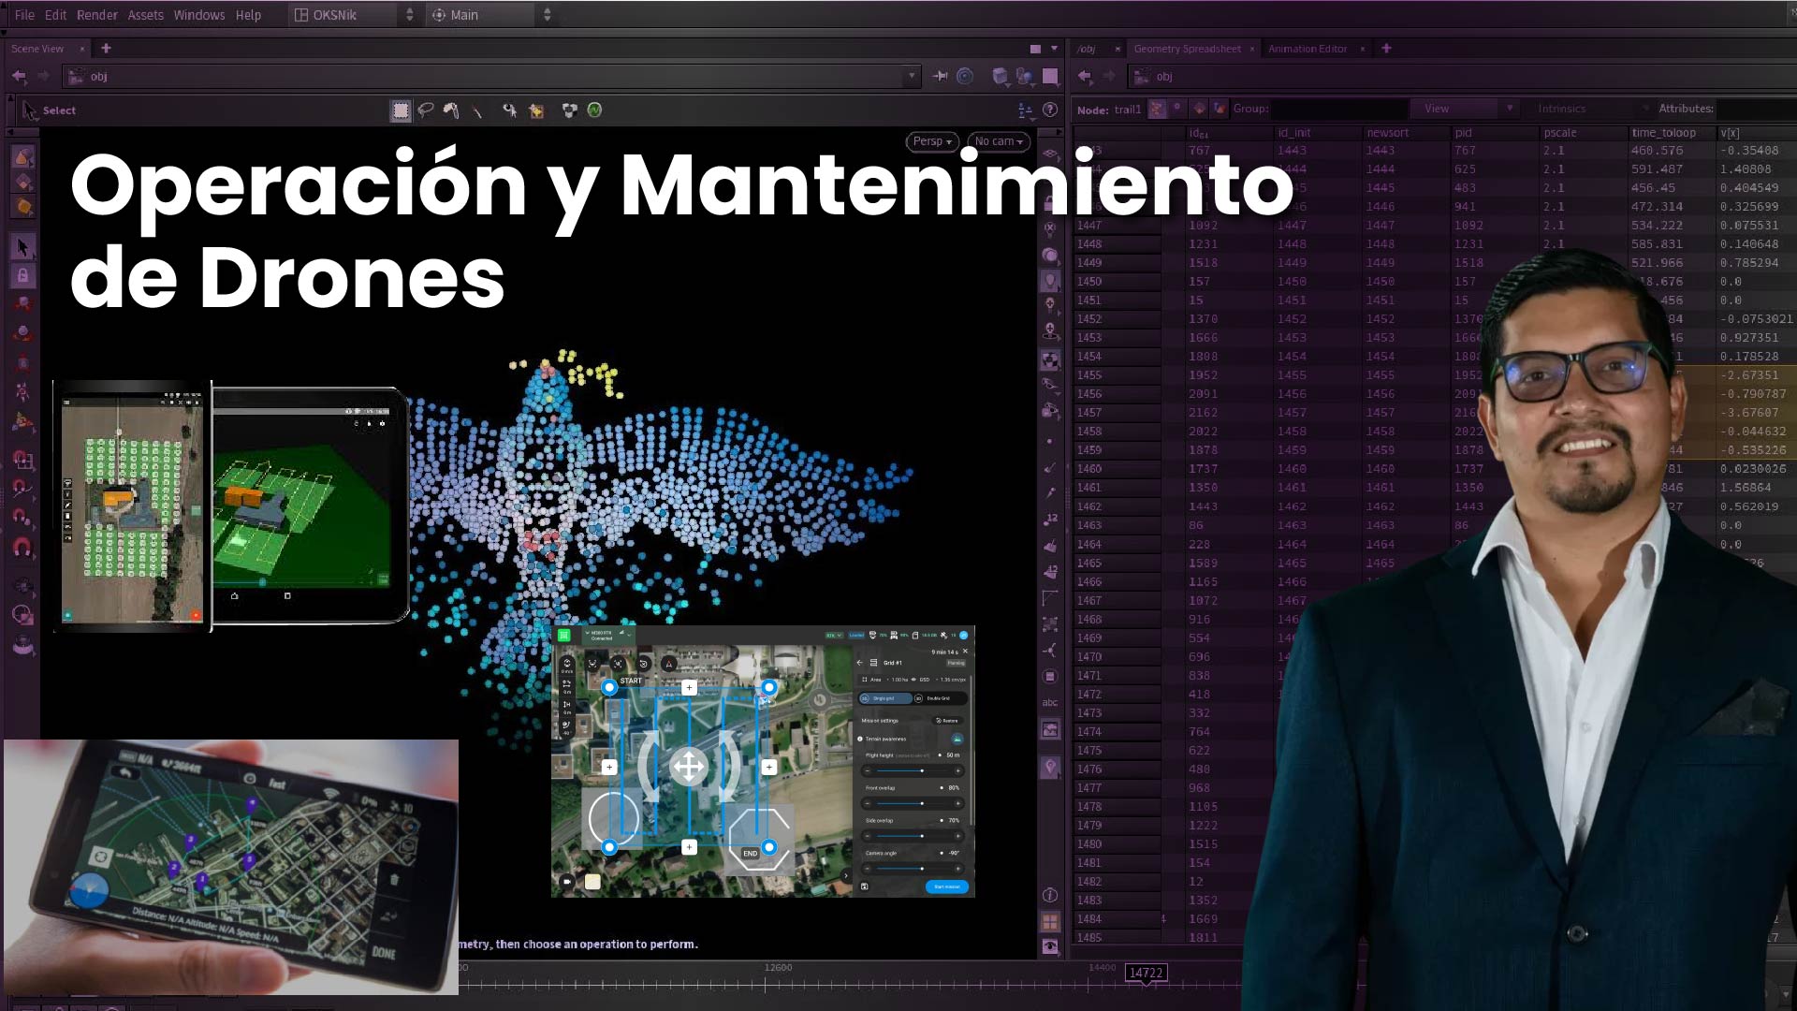1797x1011 pixels.
Task: Open the Render menu
Action: click(x=96, y=15)
